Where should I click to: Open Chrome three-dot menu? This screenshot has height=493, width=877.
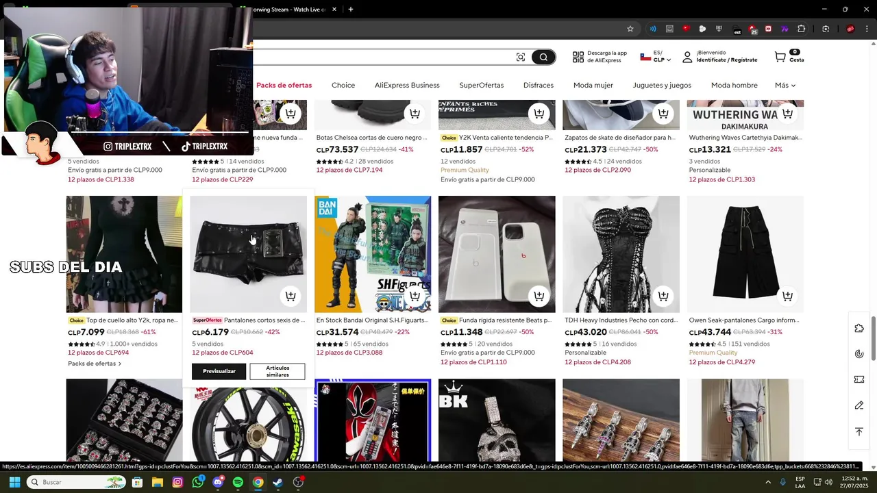pos(866,29)
